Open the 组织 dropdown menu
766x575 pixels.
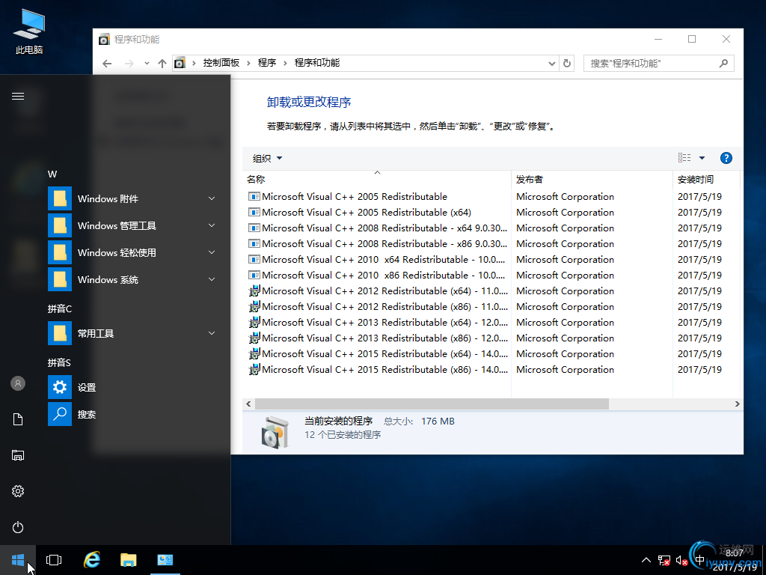point(267,158)
